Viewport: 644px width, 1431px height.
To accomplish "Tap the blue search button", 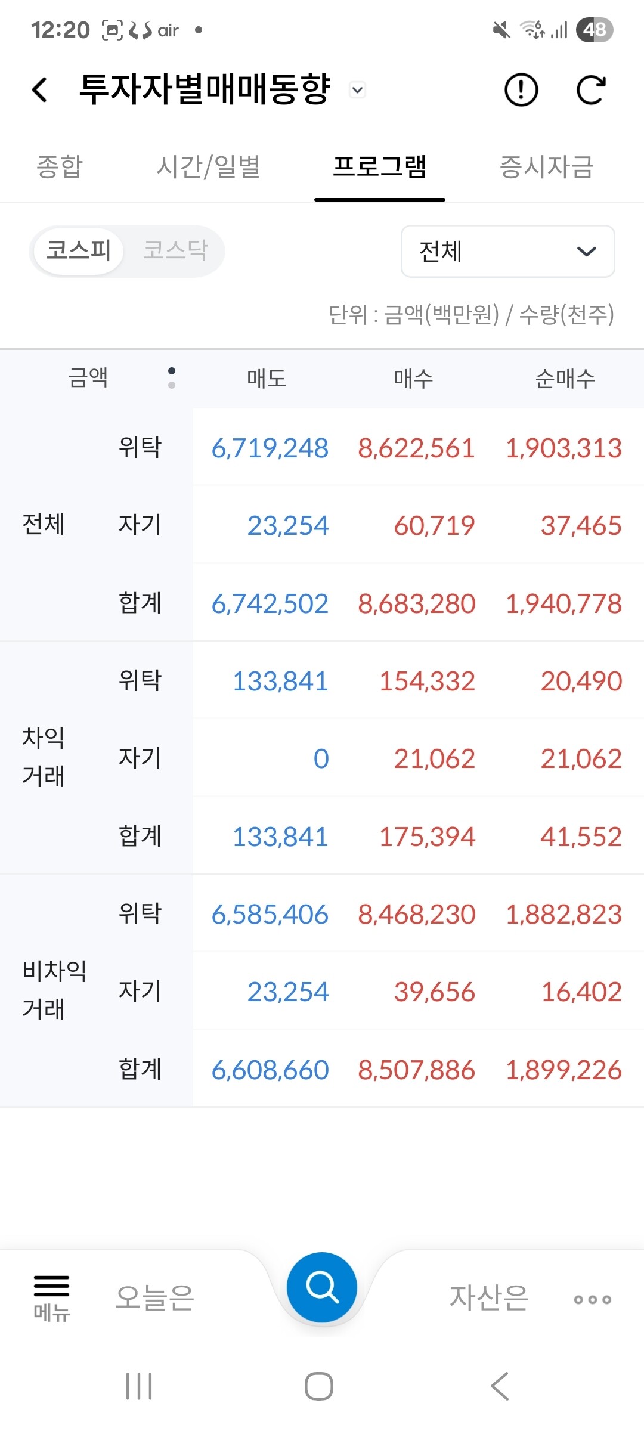I will (322, 1287).
